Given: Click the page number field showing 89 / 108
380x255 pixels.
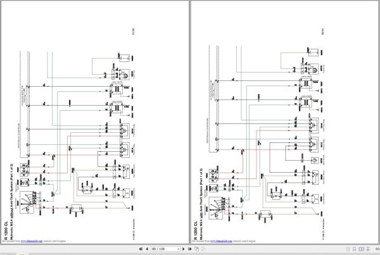Looking at the screenshot, I should (x=164, y=249).
